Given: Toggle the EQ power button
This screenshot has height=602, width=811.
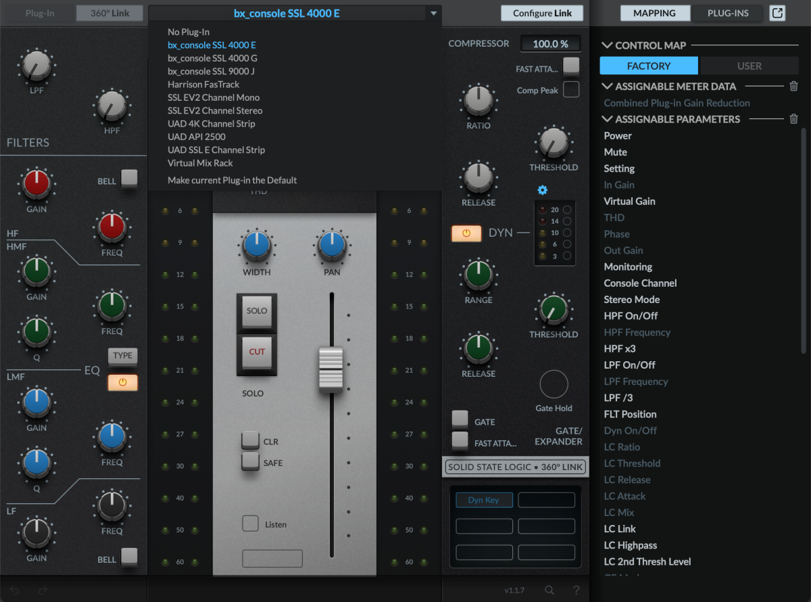Looking at the screenshot, I should (122, 382).
